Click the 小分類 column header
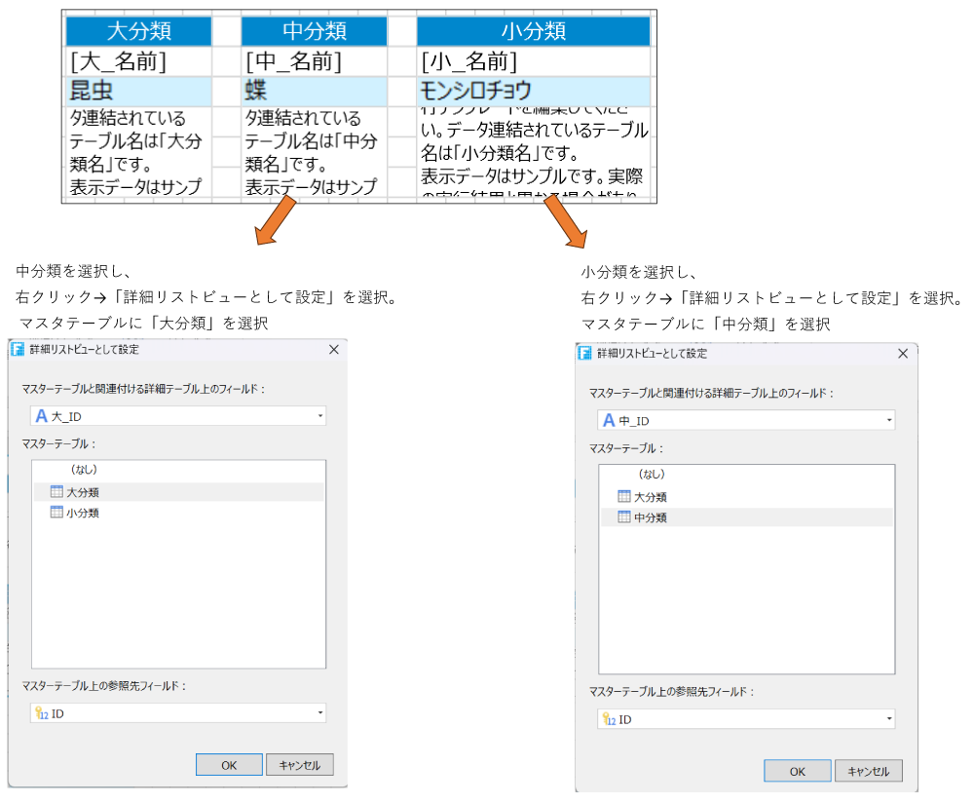This screenshot has height=804, width=974. 534,31
